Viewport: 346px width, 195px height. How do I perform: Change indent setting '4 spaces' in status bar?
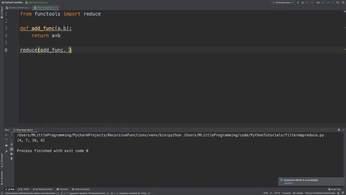tap(286, 193)
